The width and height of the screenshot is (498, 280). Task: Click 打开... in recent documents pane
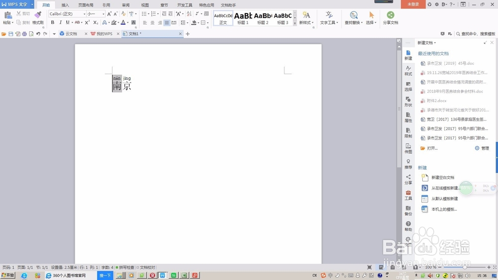click(432, 148)
